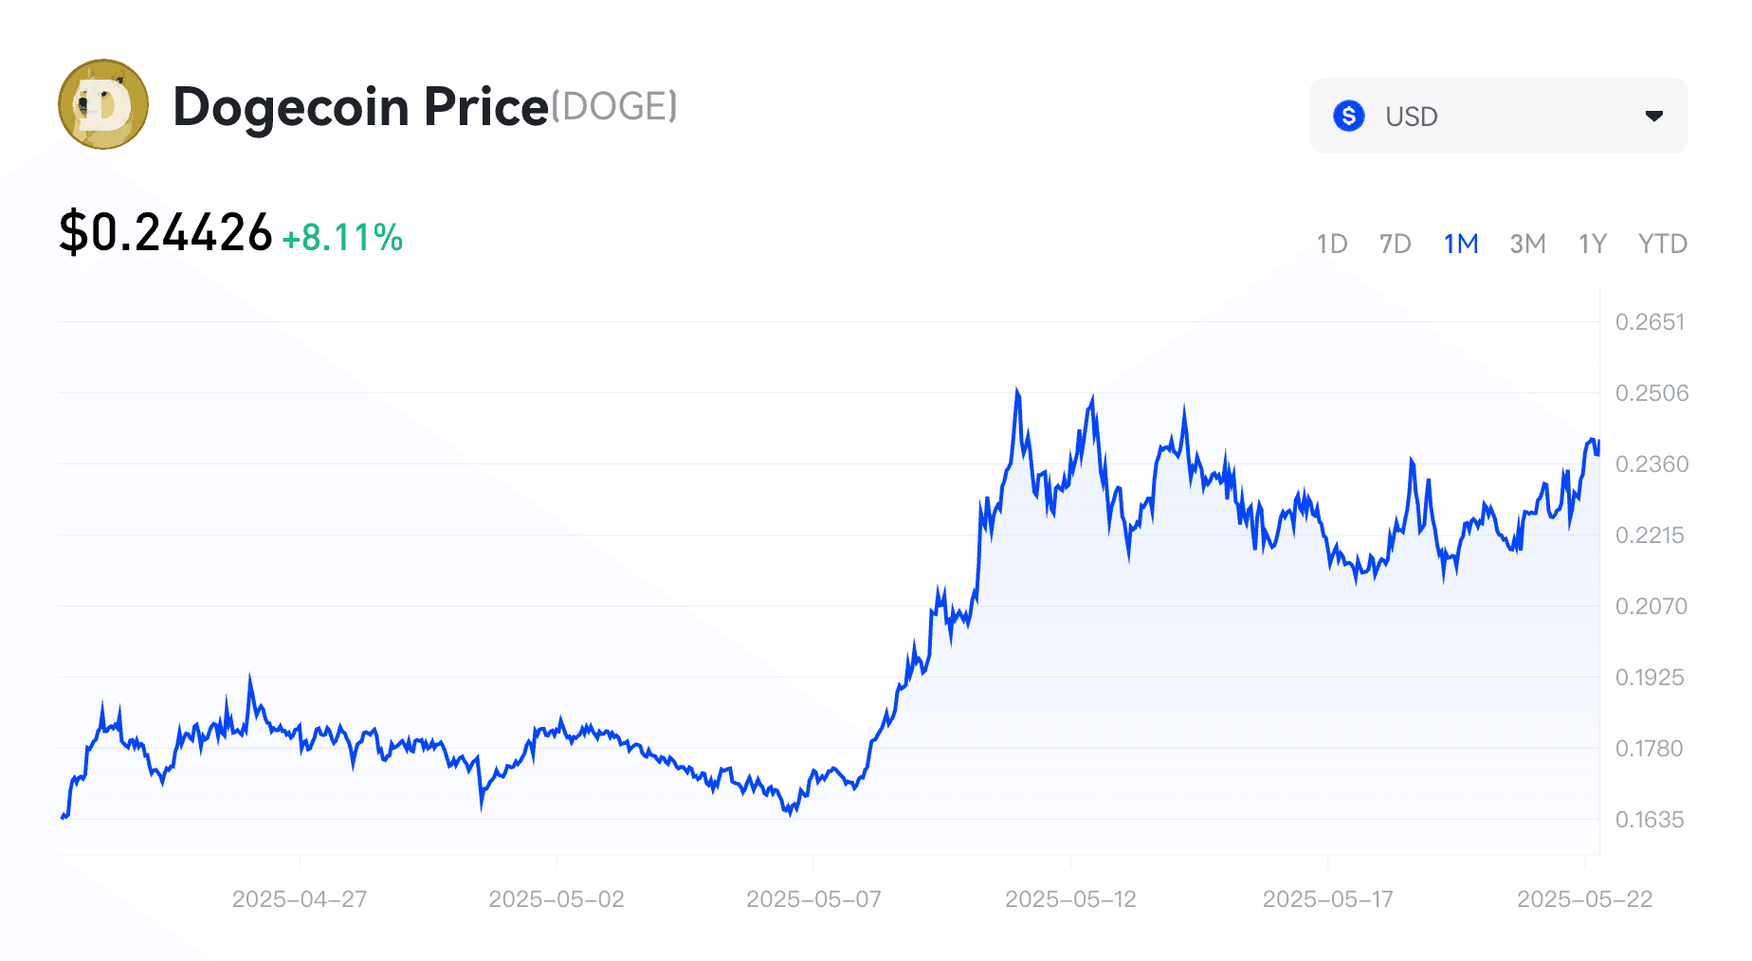
Task: Click the 2025-05-07 date marker
Action: tap(813, 898)
